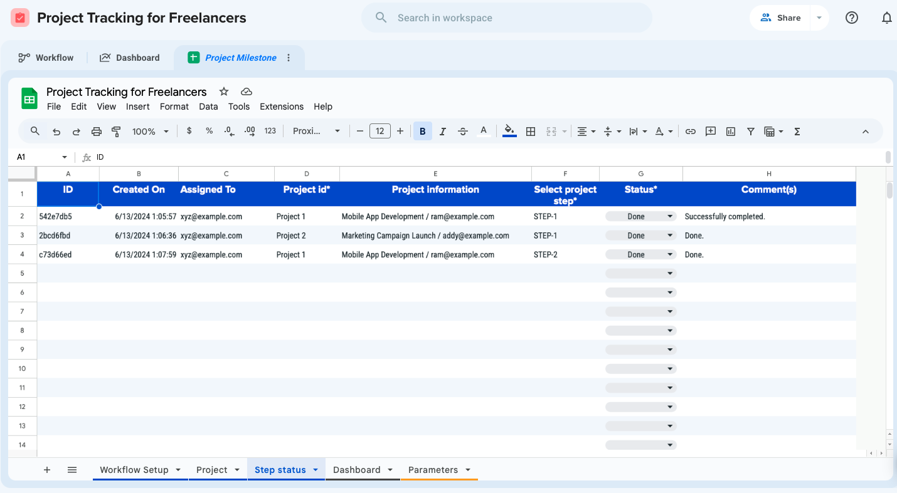897x493 pixels.
Task: Click the Search in workspace field
Action: pyautogui.click(x=507, y=18)
